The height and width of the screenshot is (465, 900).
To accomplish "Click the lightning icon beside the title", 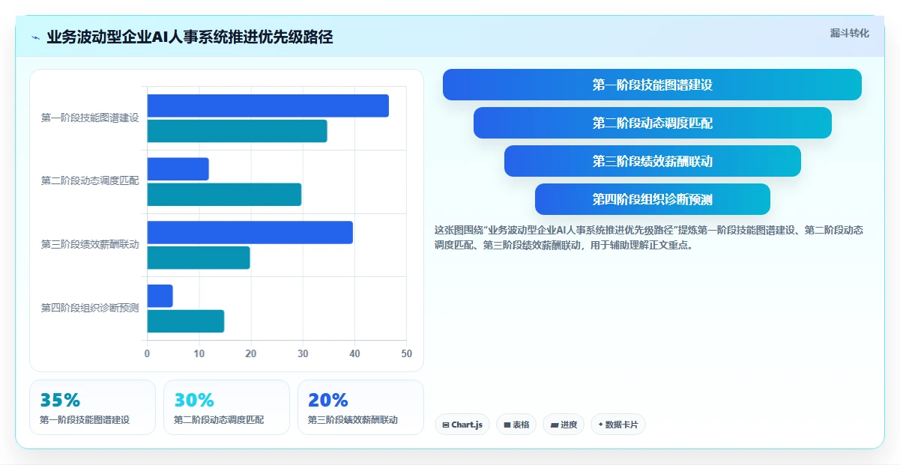I will coord(35,37).
